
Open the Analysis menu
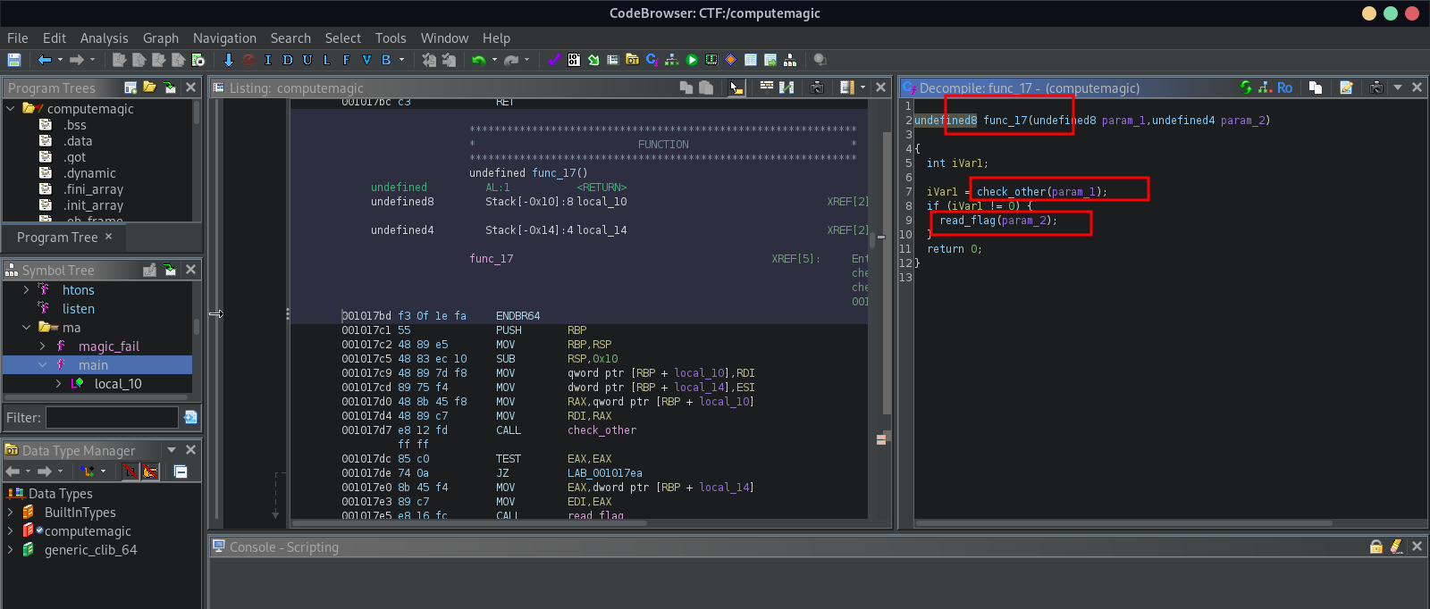[x=104, y=38]
